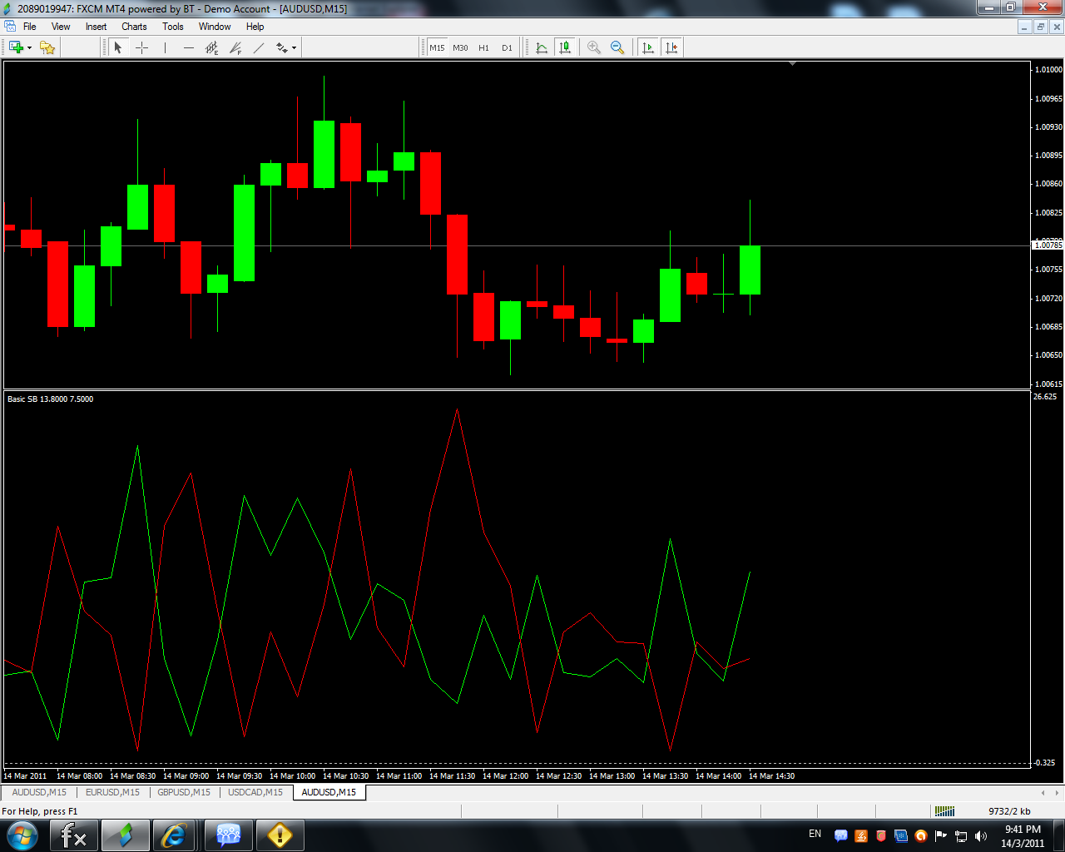The image size is (1065, 852).
Task: Open the Profiles folder-star icon
Action: pos(47,47)
